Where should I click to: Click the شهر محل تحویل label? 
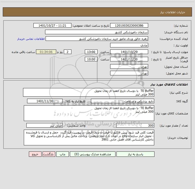pos(177,73)
